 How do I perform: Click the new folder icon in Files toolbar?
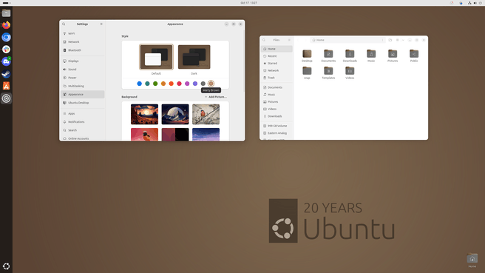[x=390, y=40]
